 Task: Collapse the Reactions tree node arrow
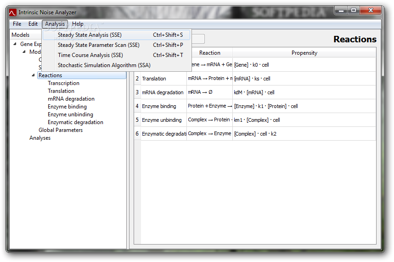(33, 75)
